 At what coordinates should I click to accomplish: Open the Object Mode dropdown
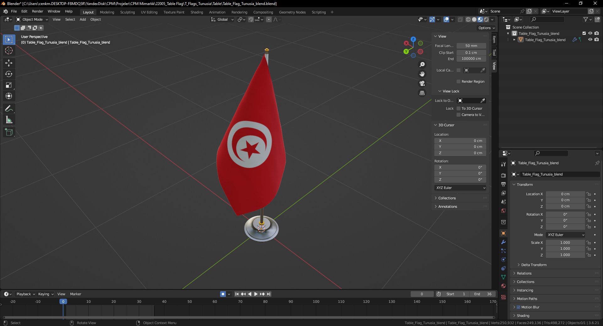[x=32, y=19]
